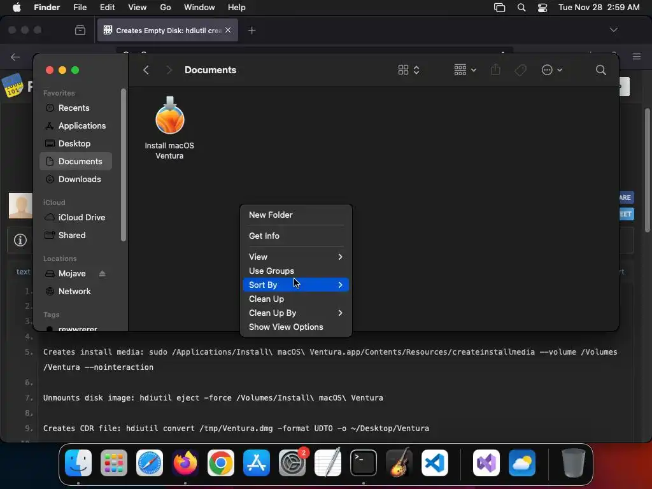The image size is (652, 489).
Task: Select the Creates Empty Disk browser tab
Action: coord(167,31)
